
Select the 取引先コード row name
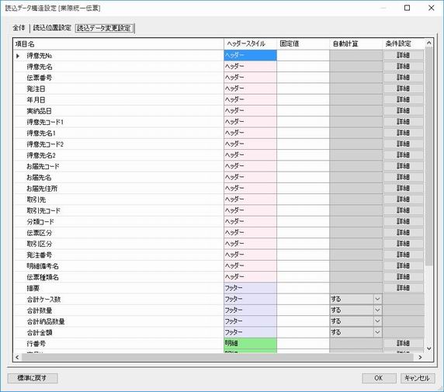[43, 210]
